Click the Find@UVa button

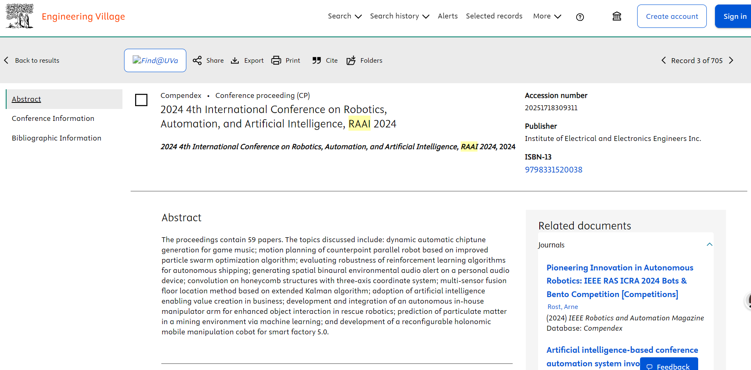point(155,60)
